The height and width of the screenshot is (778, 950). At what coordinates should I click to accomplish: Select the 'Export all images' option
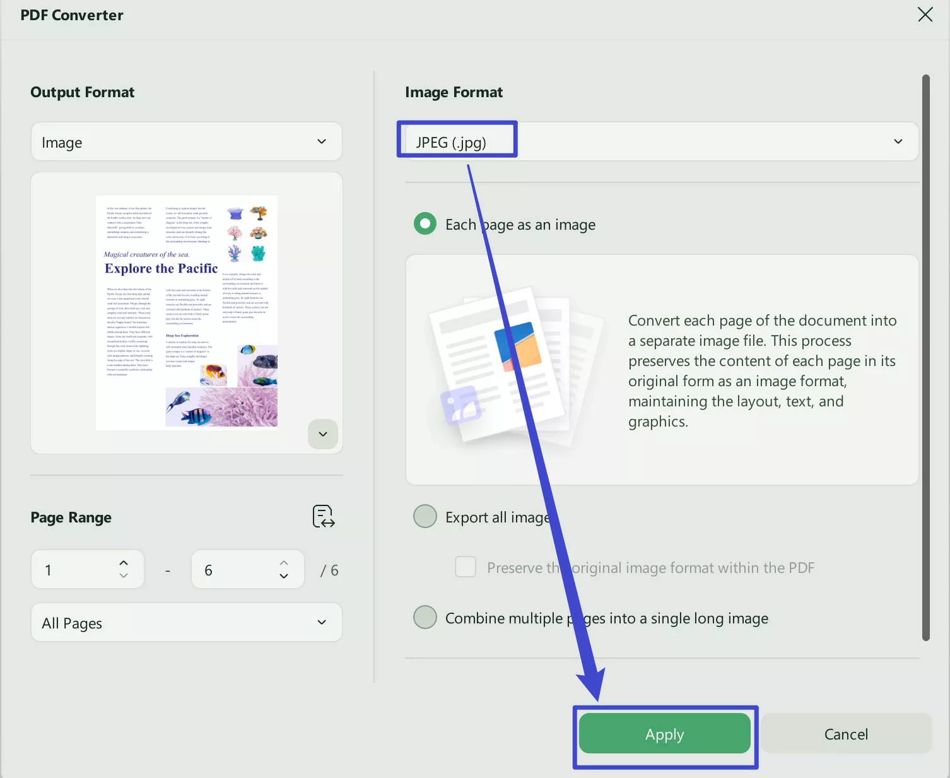tap(425, 516)
